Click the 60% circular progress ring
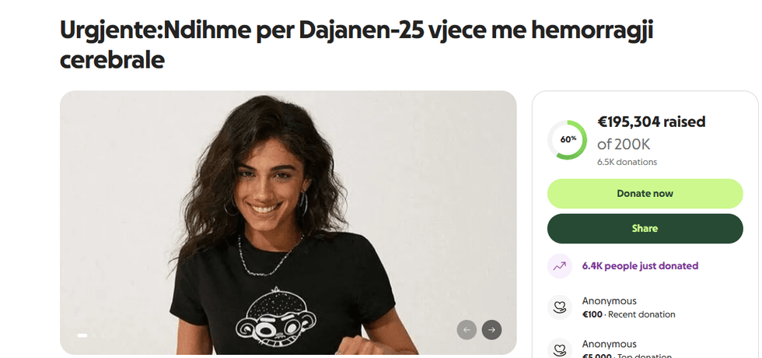The width and height of the screenshot is (762, 358). pos(567,140)
